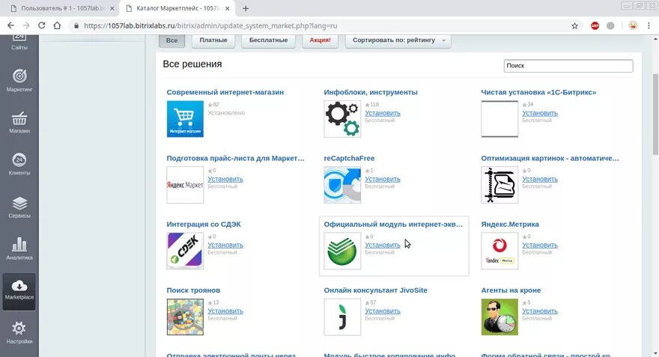
Task: Click the gray circle extension icon
Action: click(610, 25)
